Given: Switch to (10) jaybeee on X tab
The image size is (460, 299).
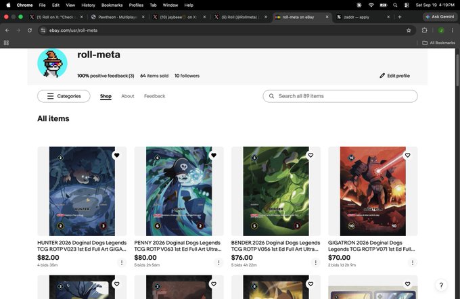Looking at the screenshot, I should coord(179,17).
